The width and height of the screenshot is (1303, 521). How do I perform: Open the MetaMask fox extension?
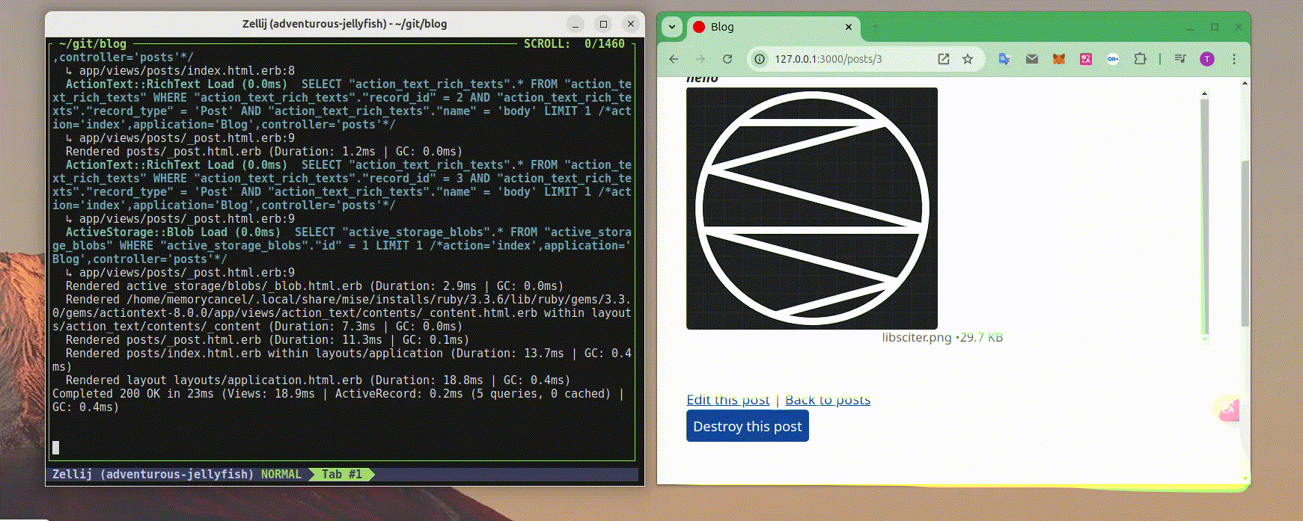pyautogui.click(x=1059, y=59)
